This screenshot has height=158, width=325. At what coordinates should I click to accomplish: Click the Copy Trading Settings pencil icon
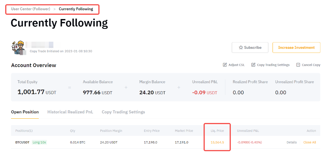[x=253, y=65]
